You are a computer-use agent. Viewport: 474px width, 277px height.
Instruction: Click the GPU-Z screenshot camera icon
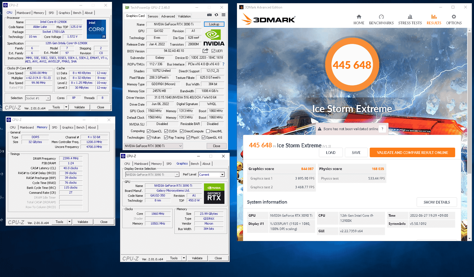pos(209,15)
